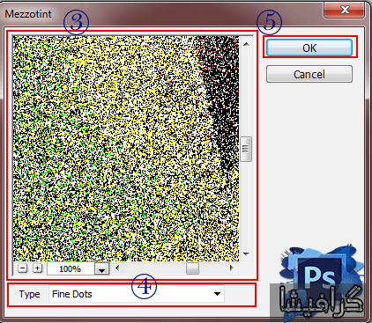Click the preview scroll down arrow
This screenshot has height=323, width=372.
click(x=246, y=254)
